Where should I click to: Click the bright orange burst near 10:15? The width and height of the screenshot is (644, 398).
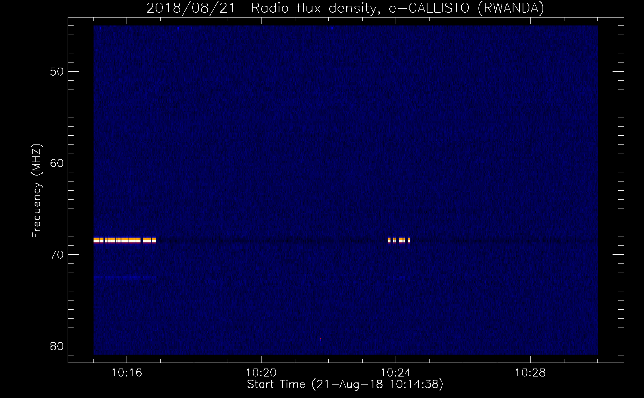point(125,240)
